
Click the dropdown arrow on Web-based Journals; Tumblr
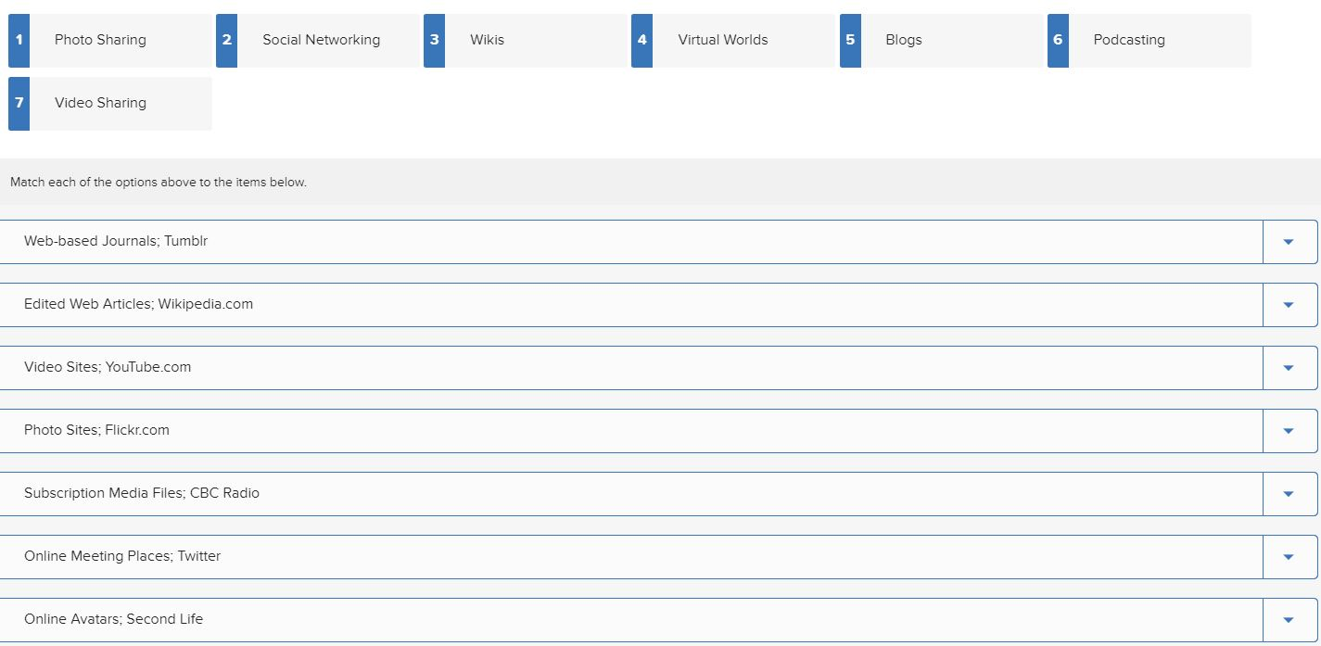pyautogui.click(x=1289, y=241)
